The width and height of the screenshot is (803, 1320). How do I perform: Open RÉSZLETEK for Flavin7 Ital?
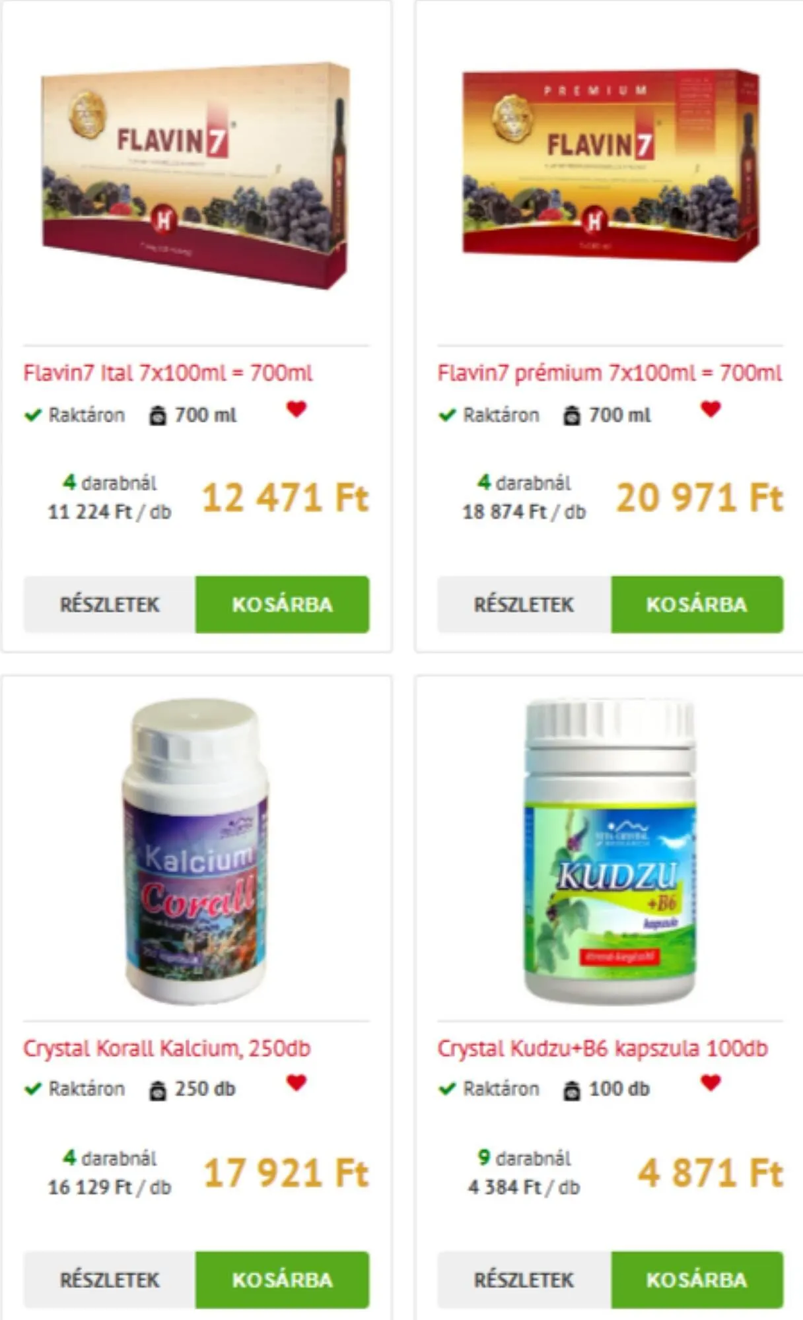coord(110,605)
